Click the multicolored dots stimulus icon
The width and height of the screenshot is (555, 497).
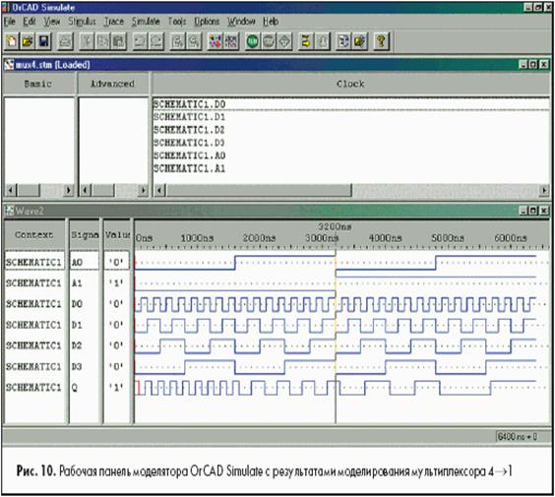(215, 41)
